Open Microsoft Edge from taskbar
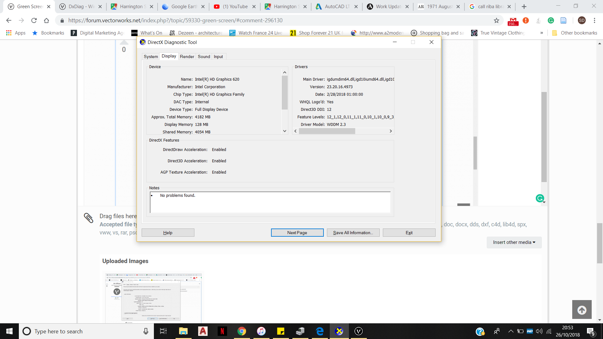The height and width of the screenshot is (339, 603). [320, 331]
